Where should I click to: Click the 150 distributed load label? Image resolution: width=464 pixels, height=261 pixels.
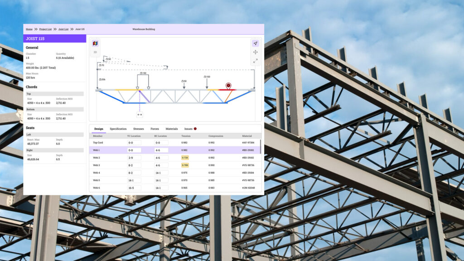[x=143, y=73]
